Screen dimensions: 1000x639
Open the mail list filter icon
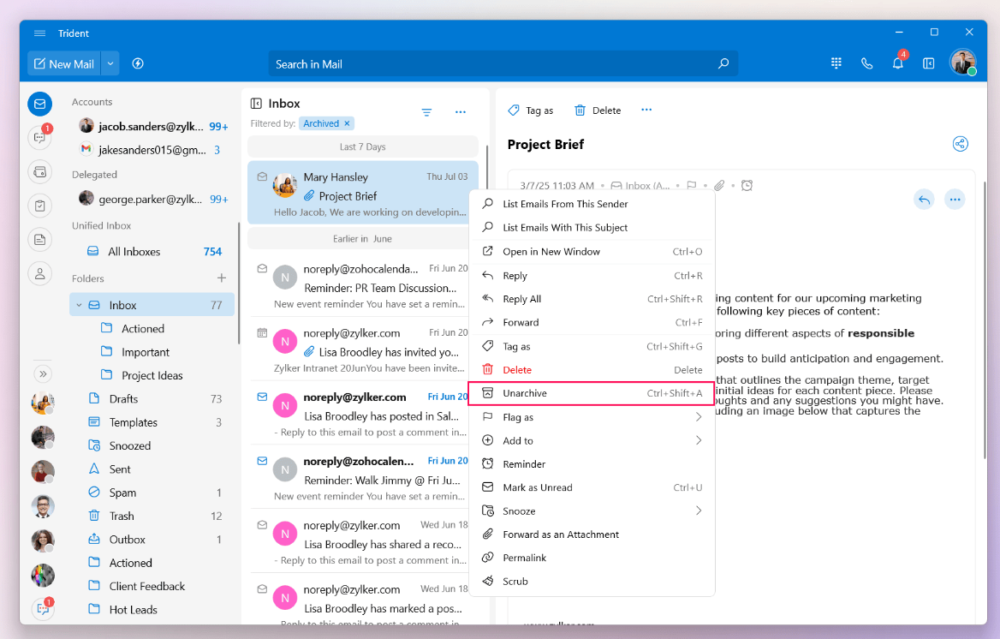(426, 112)
